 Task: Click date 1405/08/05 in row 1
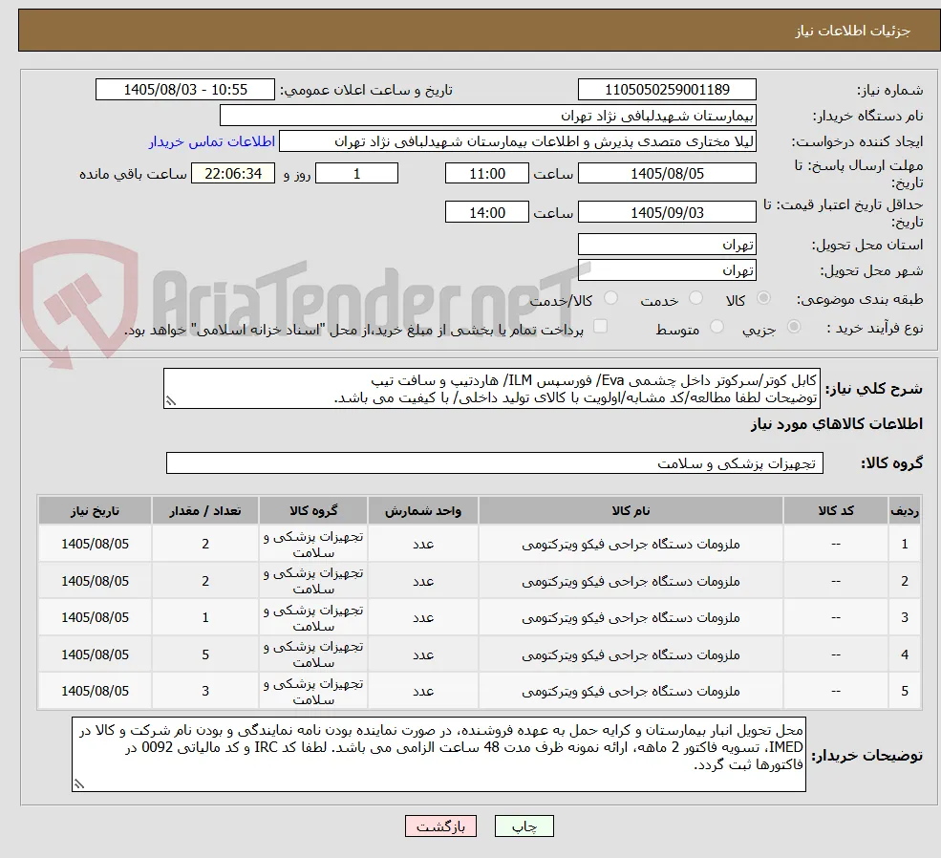95,545
